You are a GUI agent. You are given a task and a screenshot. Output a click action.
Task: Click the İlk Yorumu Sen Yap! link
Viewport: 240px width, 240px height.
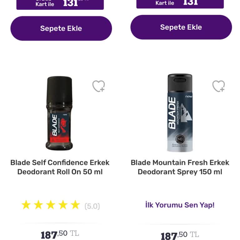pos(180,205)
